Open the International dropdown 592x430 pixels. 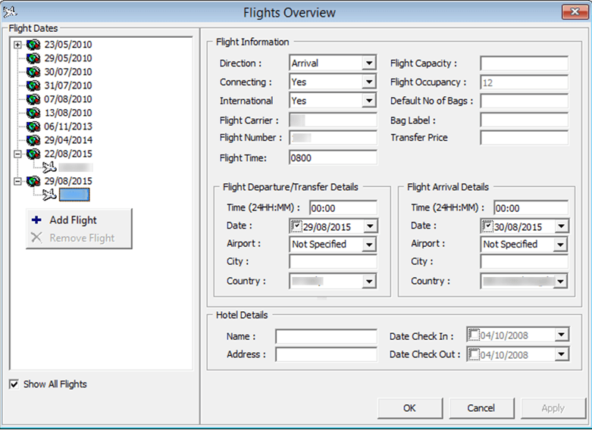[369, 101]
